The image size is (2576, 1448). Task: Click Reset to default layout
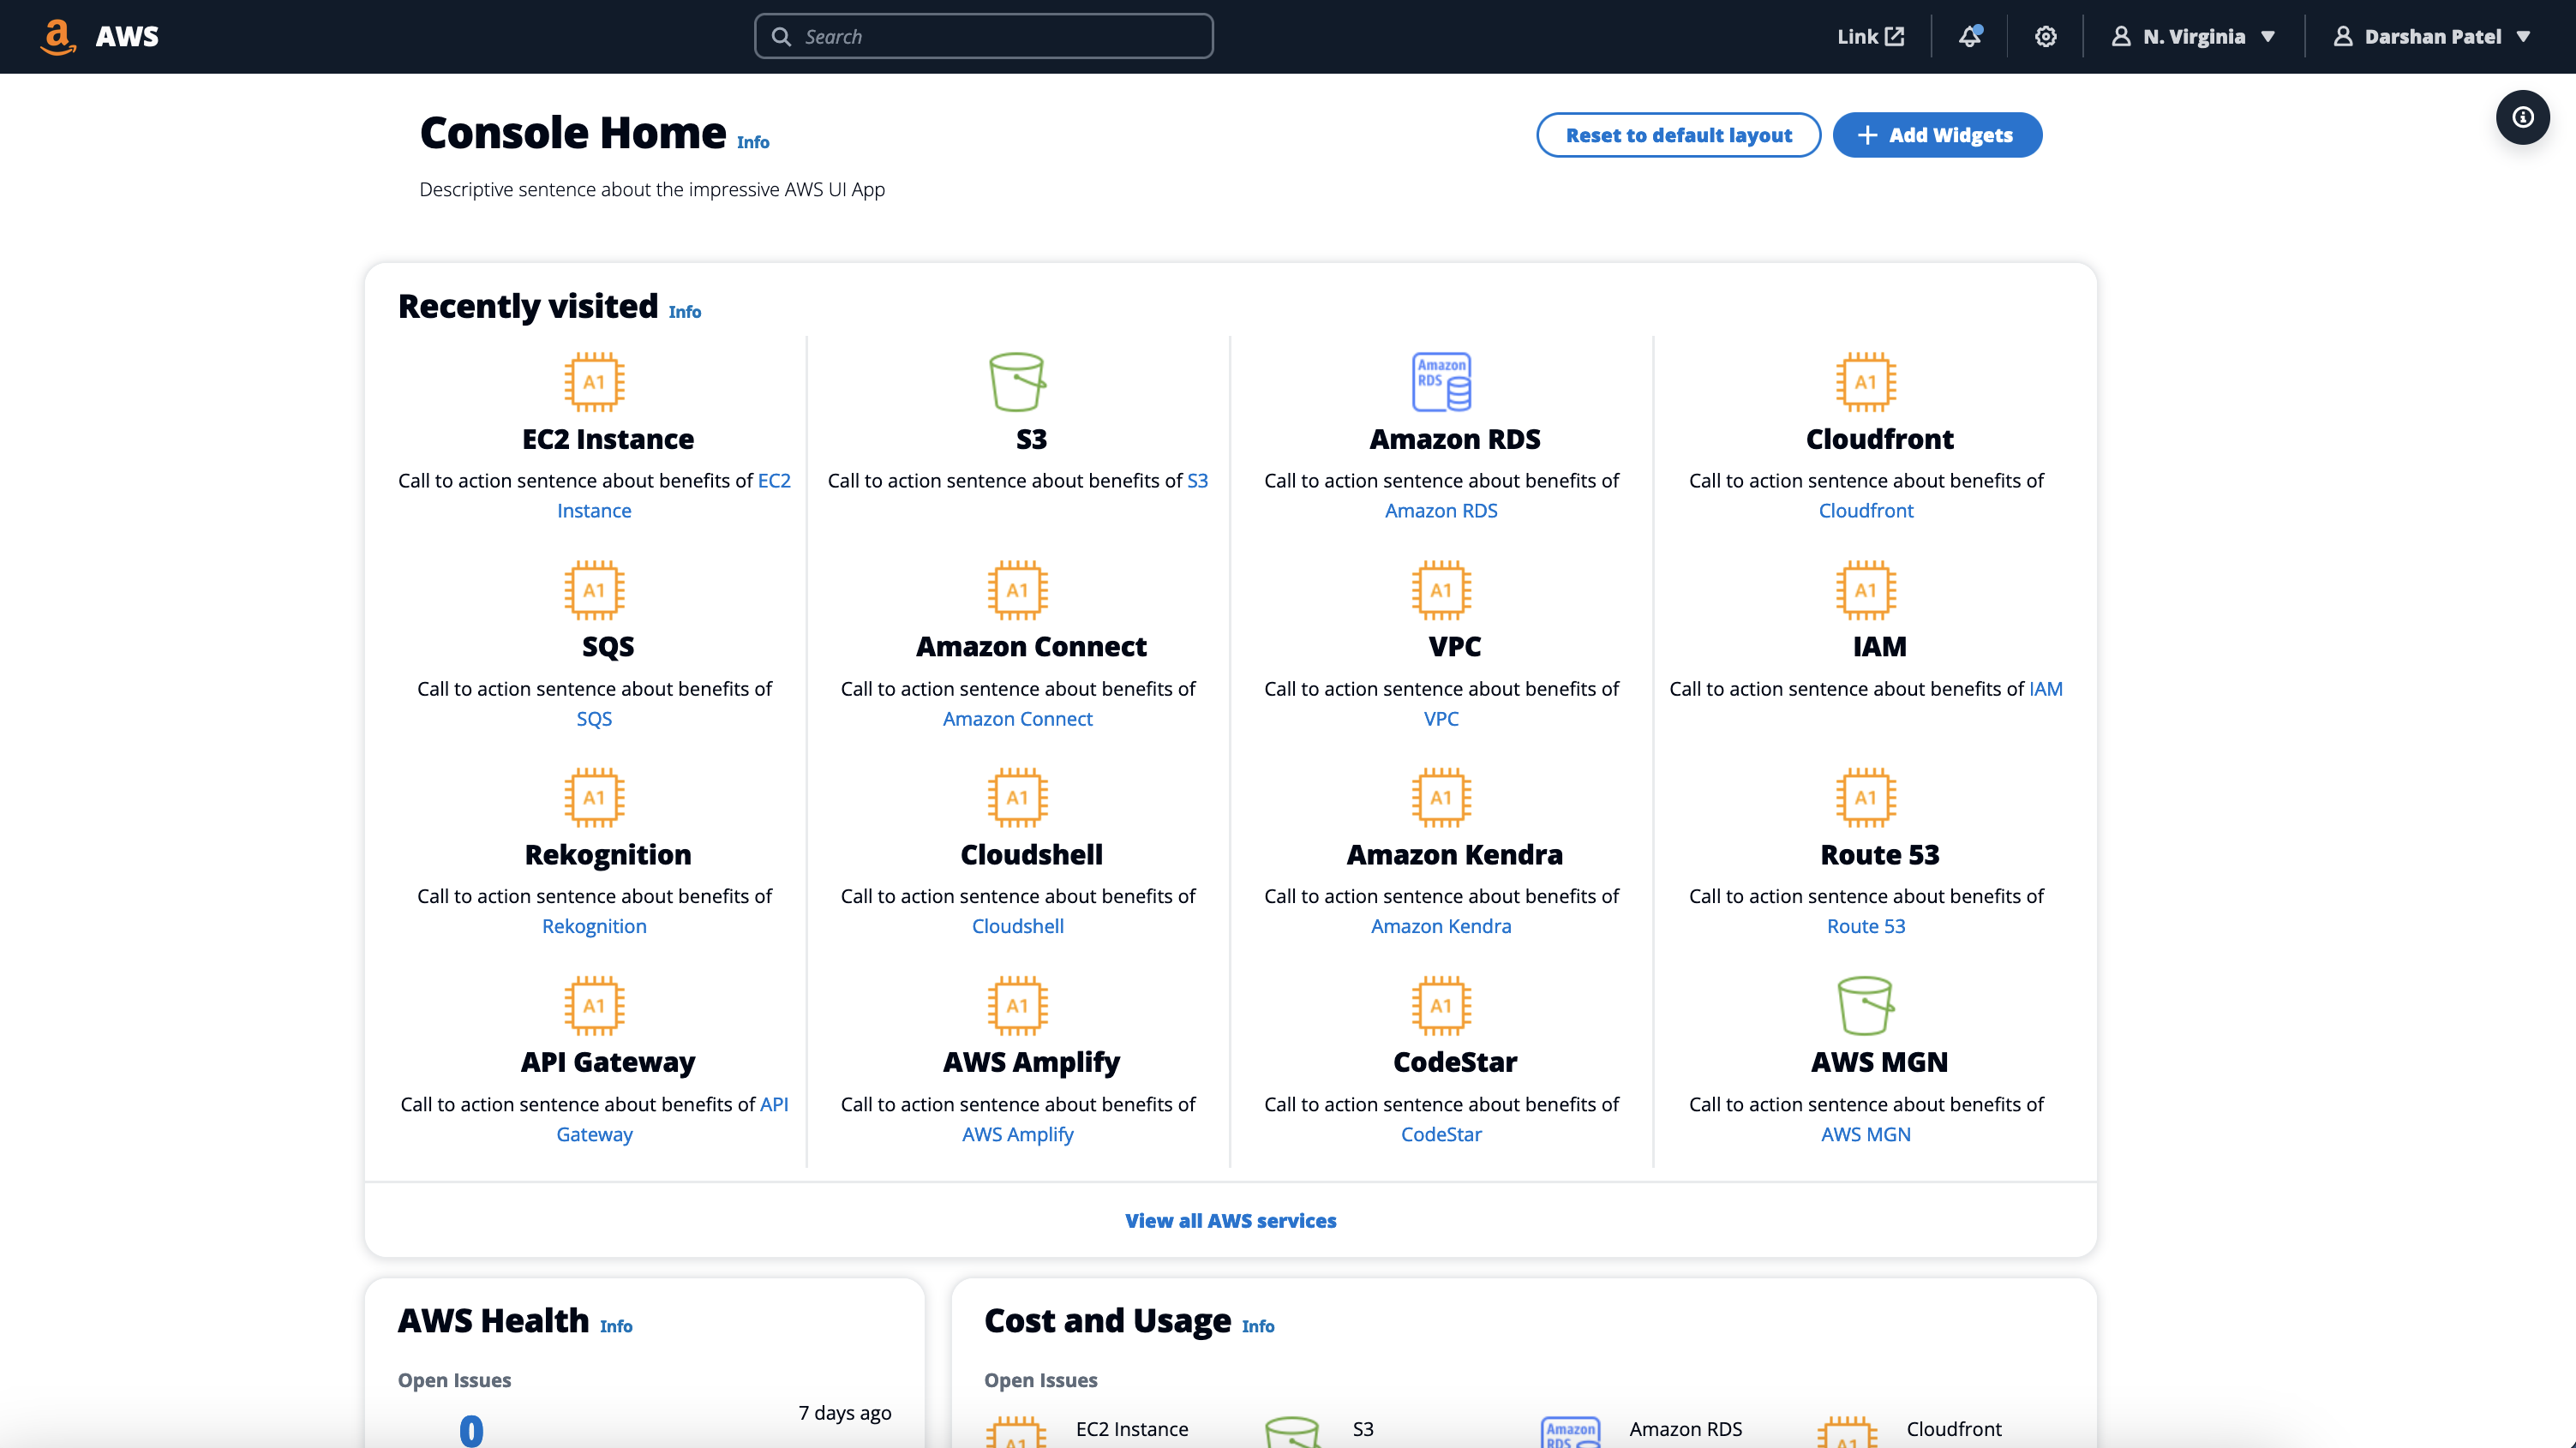tap(1678, 135)
